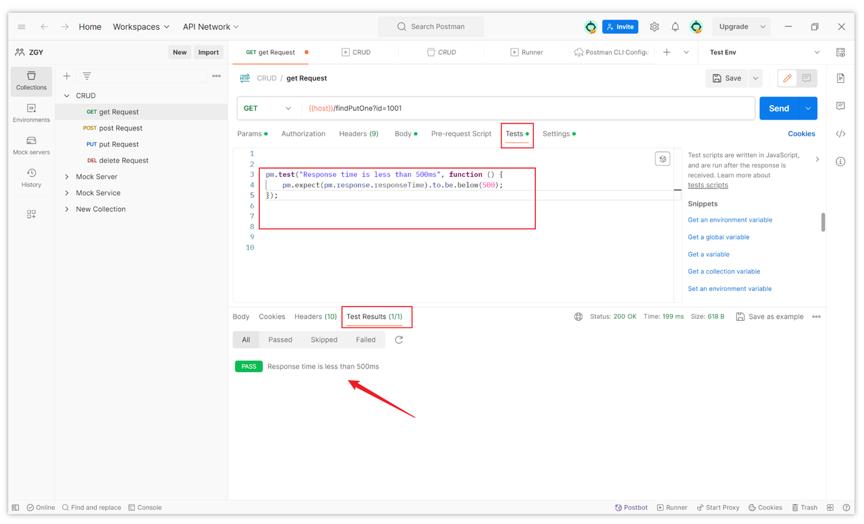Expand the New Collection folder

coord(67,209)
